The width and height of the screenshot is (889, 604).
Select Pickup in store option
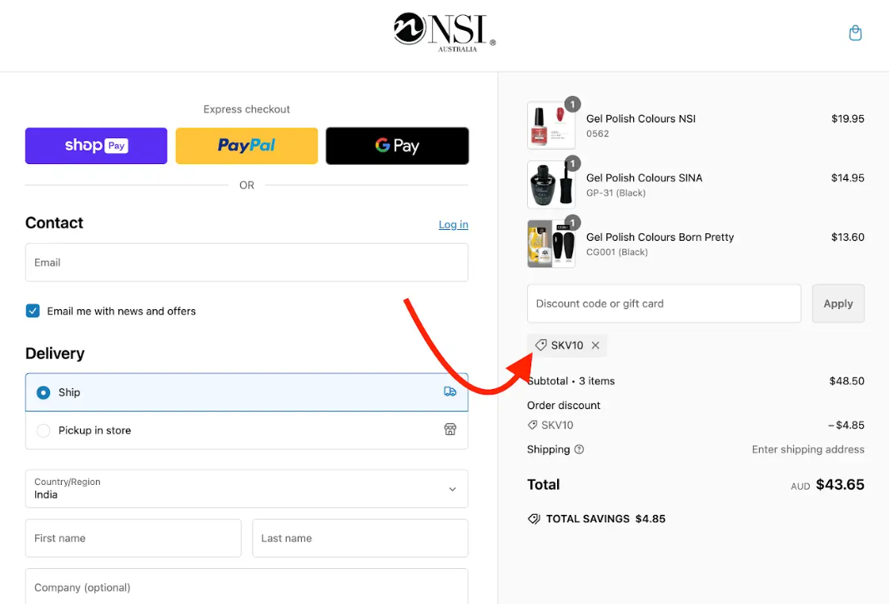pos(247,430)
